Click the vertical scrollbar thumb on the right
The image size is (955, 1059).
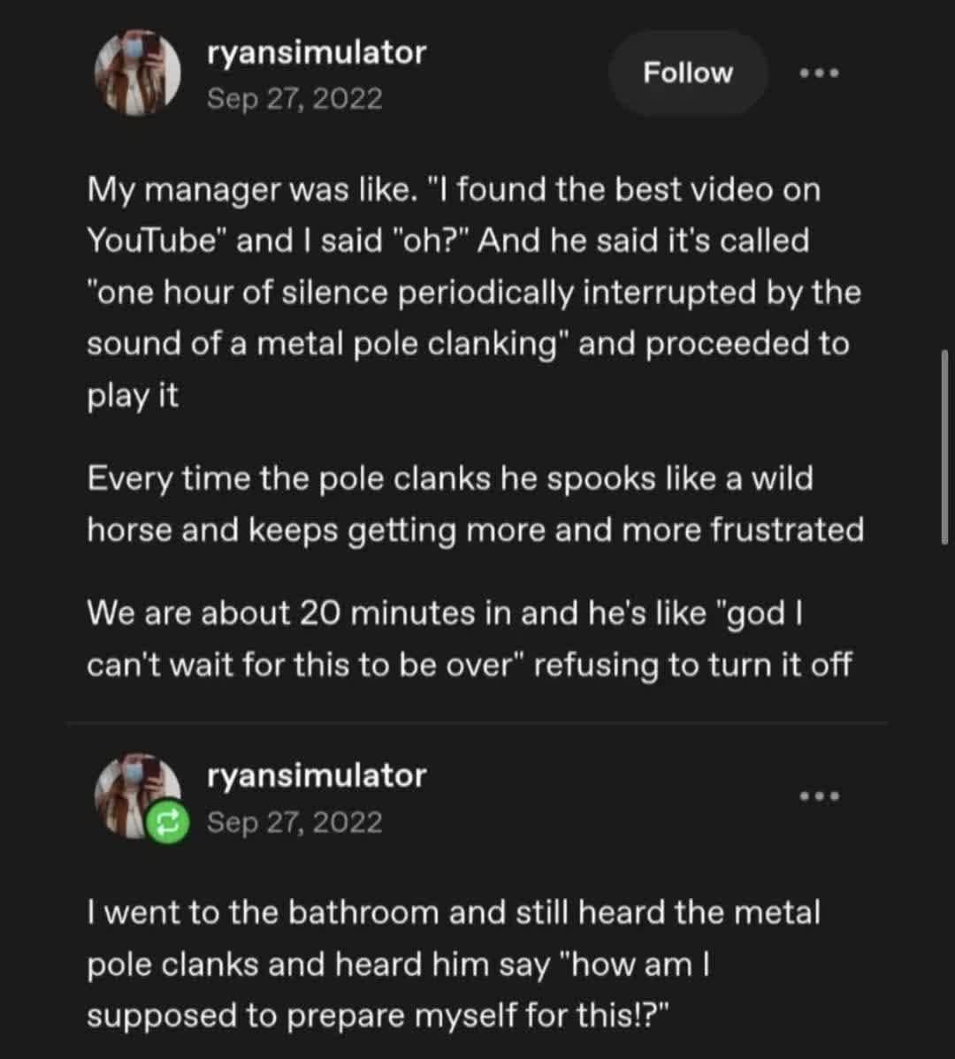click(944, 446)
